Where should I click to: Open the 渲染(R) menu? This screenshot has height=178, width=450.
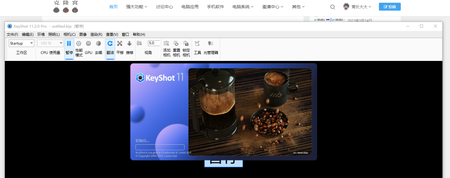pyautogui.click(x=96, y=34)
